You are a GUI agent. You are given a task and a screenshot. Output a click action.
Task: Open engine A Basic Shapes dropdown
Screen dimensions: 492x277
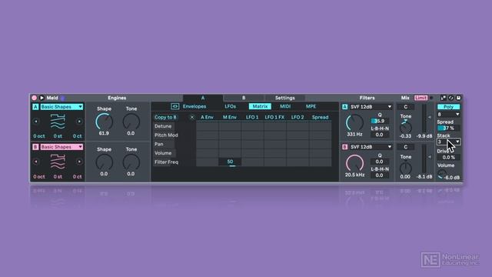tap(61, 107)
